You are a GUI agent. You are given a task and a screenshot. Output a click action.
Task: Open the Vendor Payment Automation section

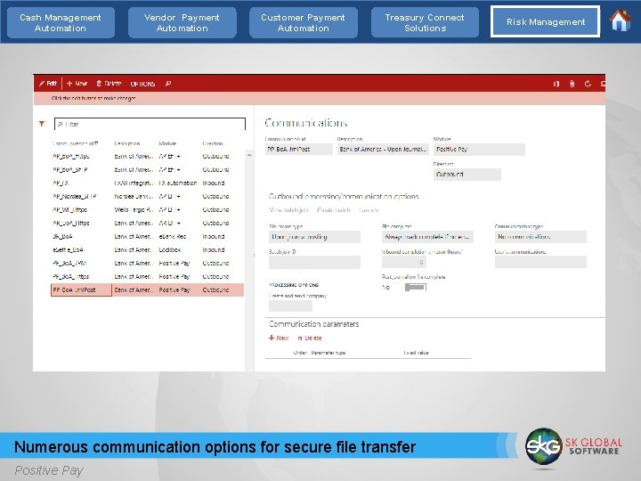182,23
